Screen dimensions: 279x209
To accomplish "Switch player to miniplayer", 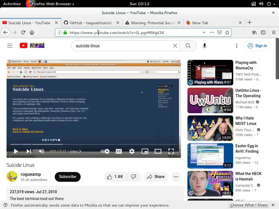I will click(145, 151).
